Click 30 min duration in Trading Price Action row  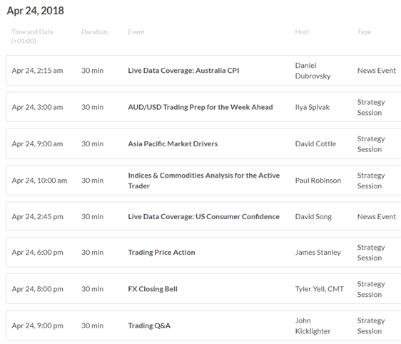[93, 253]
